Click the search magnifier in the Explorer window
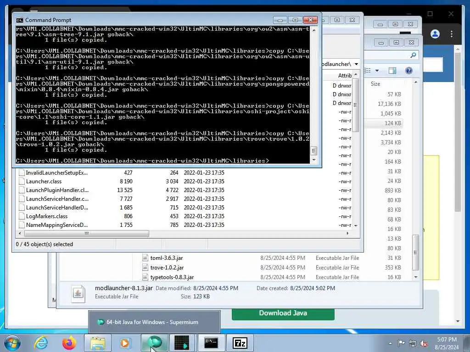The width and height of the screenshot is (470, 352). pos(413,55)
